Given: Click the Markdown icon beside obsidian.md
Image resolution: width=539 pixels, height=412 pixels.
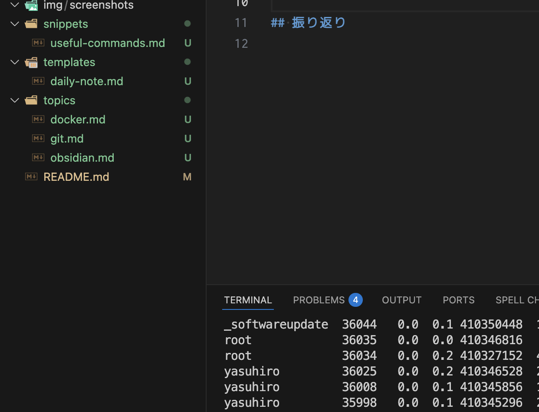Looking at the screenshot, I should 38,157.
